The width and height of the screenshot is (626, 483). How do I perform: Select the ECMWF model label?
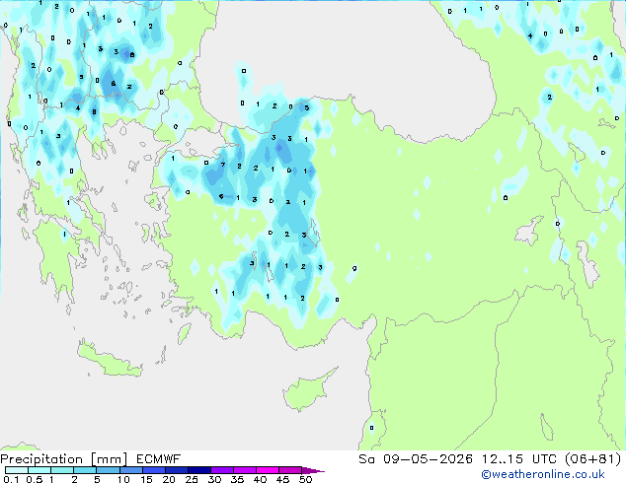159,459
